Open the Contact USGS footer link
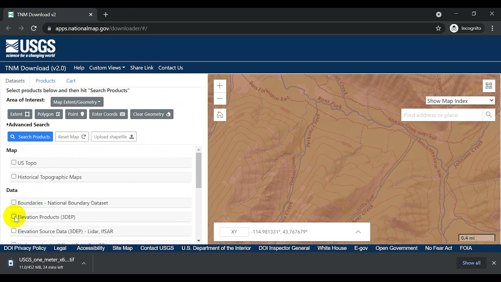 157,248
